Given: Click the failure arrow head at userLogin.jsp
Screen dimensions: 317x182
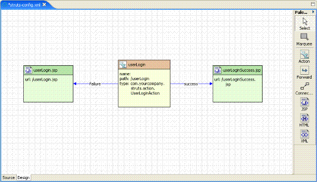Looking at the screenshot, I should click(x=75, y=84).
